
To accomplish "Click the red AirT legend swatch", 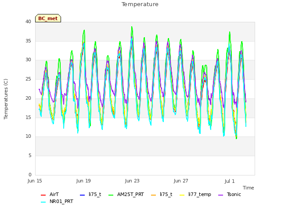I will point(43,195).
